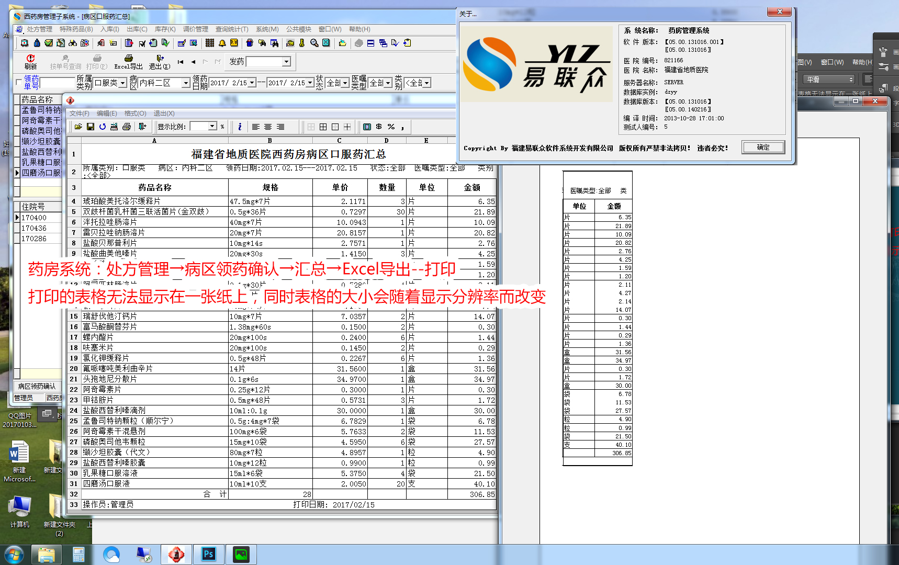Viewport: 899px width, 565px height.
Task: Click the 退出(X) exit door icon
Action: (160, 58)
